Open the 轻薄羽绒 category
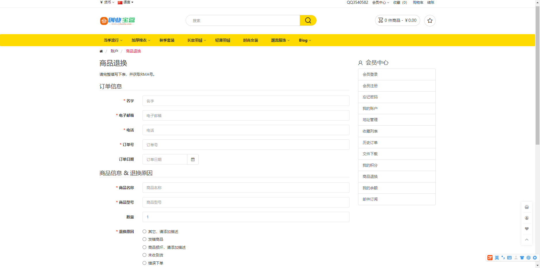 click(223, 40)
